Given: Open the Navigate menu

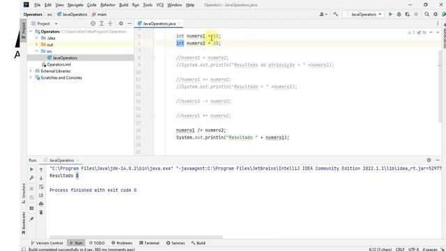Looking at the screenshot, I should tap(75, 5).
